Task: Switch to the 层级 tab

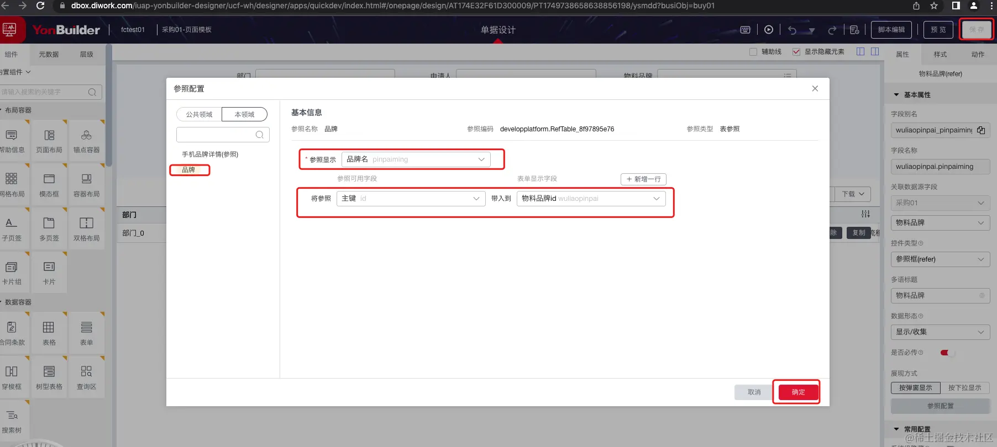Action: [86, 55]
